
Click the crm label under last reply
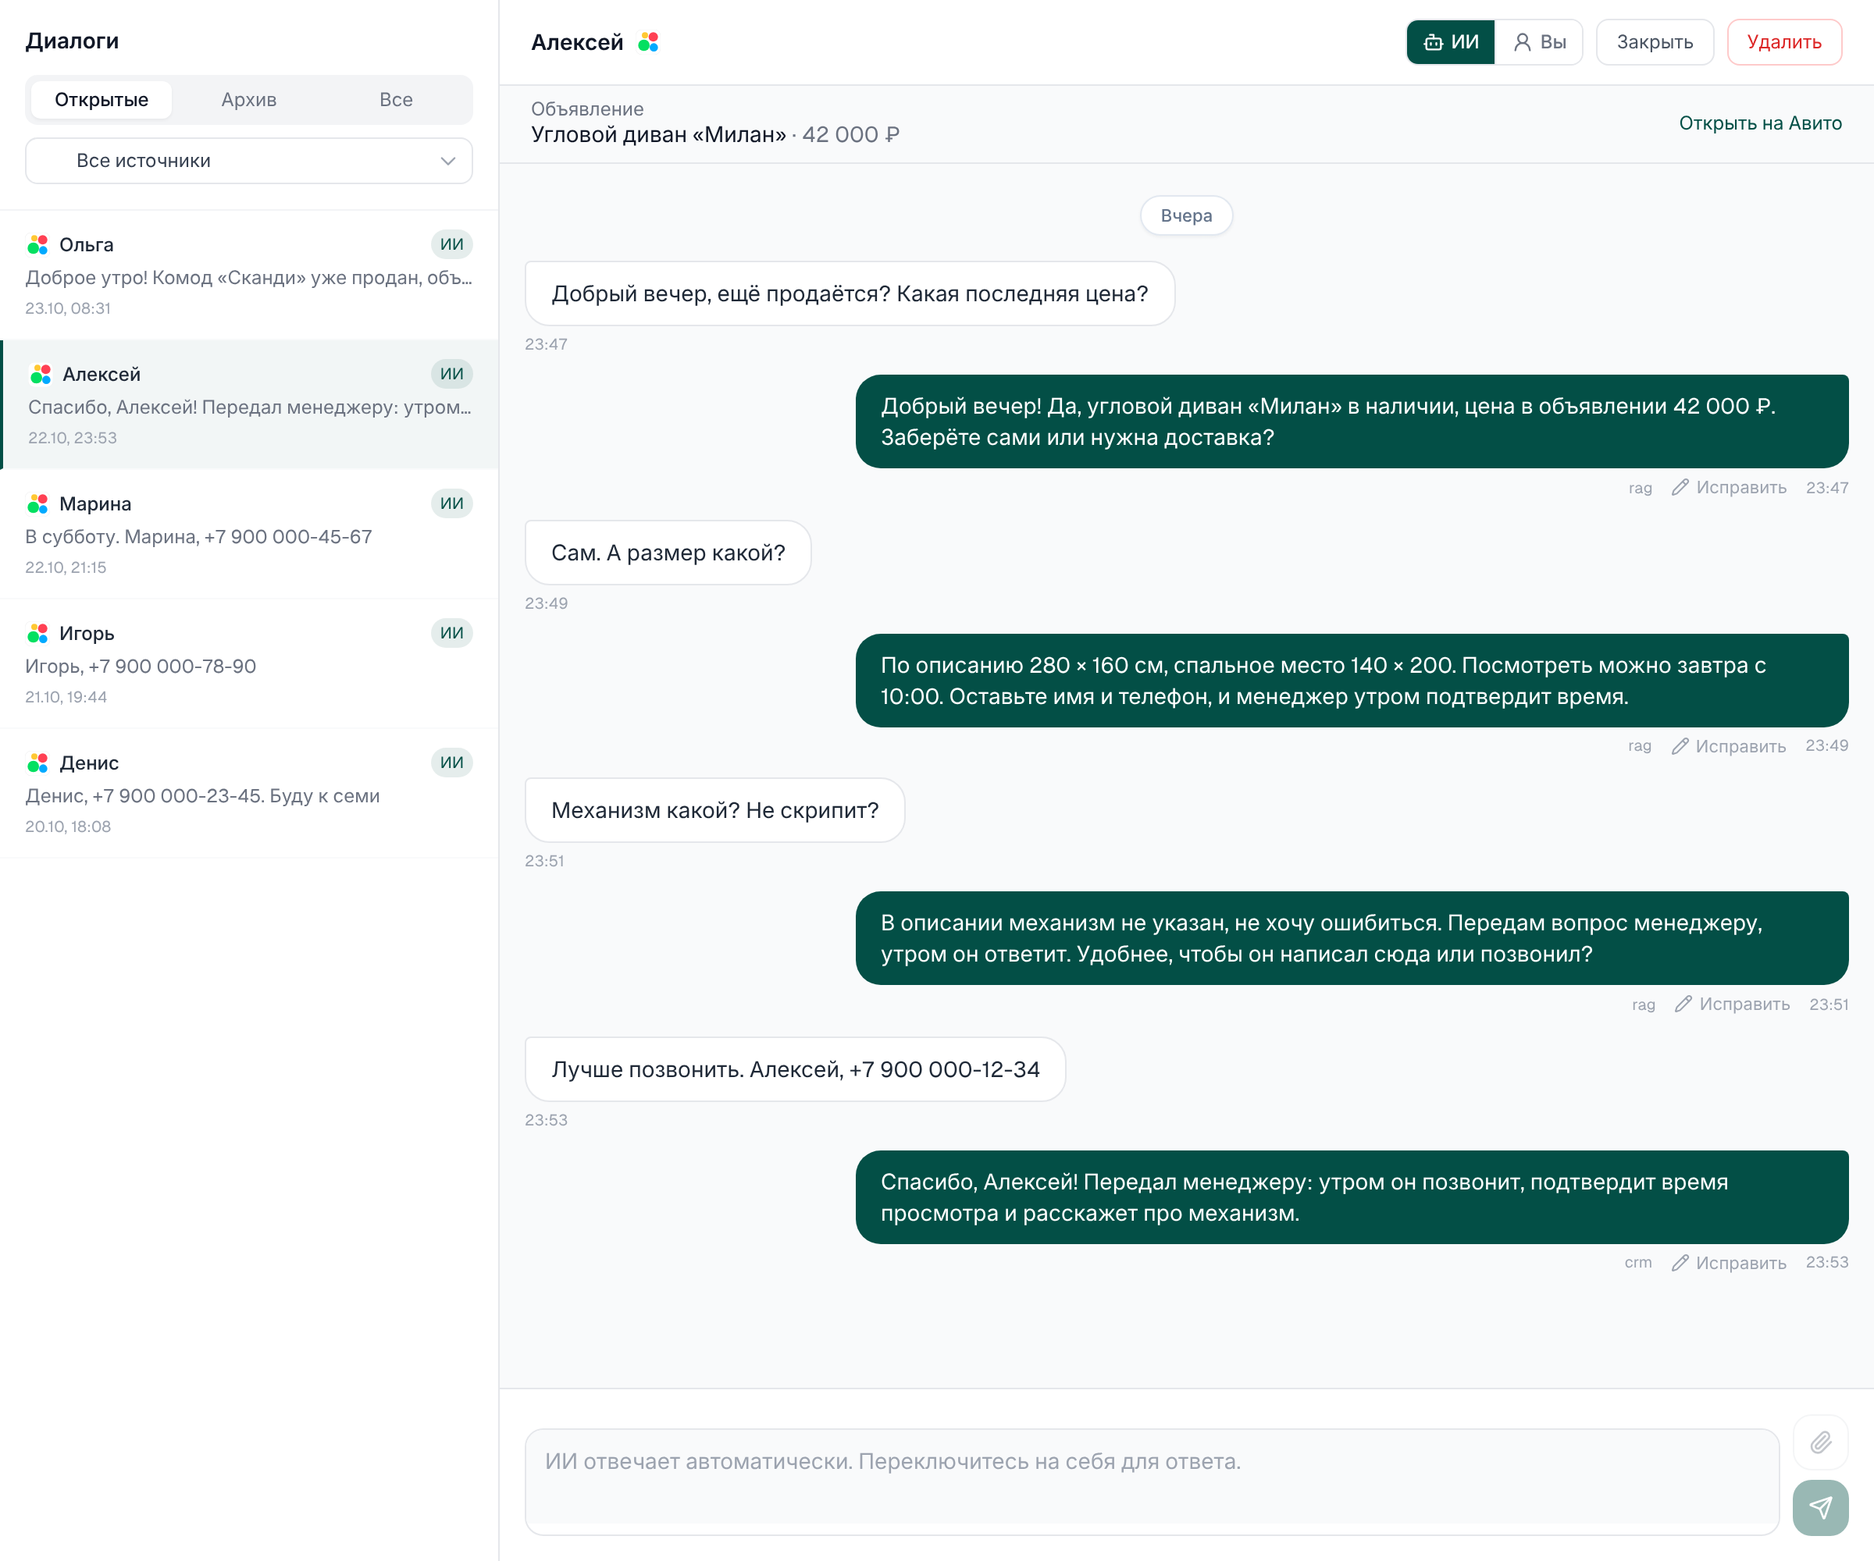[1637, 1262]
